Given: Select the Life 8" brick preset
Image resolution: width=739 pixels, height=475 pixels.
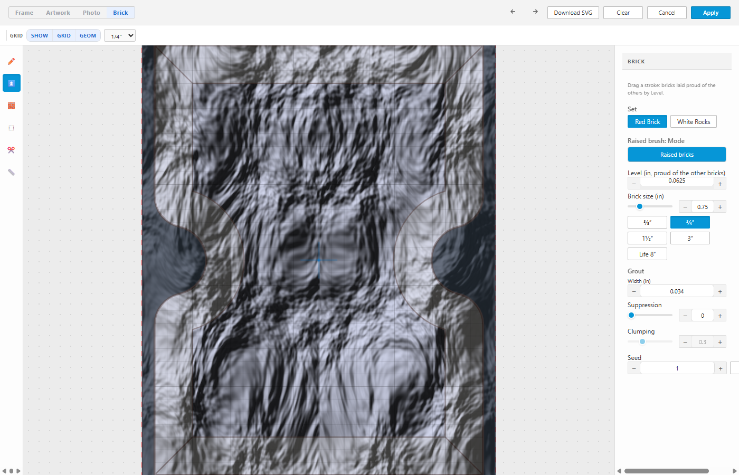Looking at the screenshot, I should tap(647, 254).
